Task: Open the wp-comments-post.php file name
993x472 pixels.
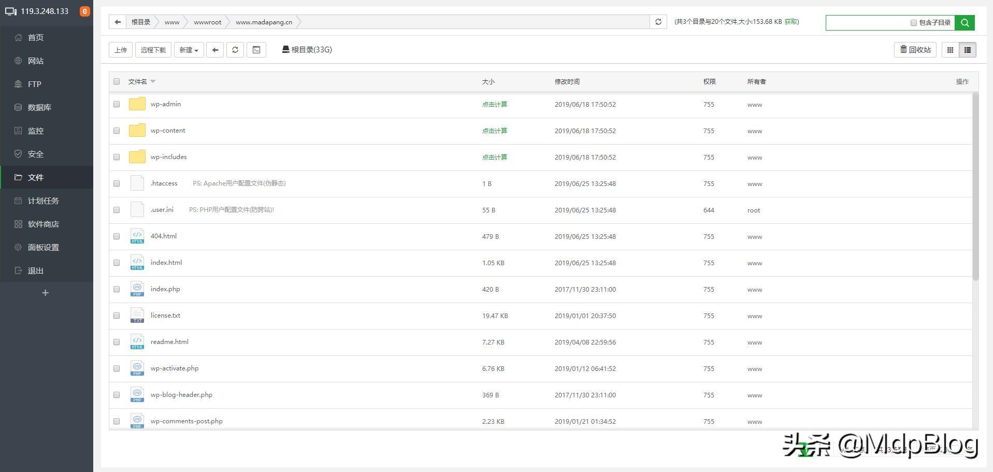Action: tap(186, 421)
